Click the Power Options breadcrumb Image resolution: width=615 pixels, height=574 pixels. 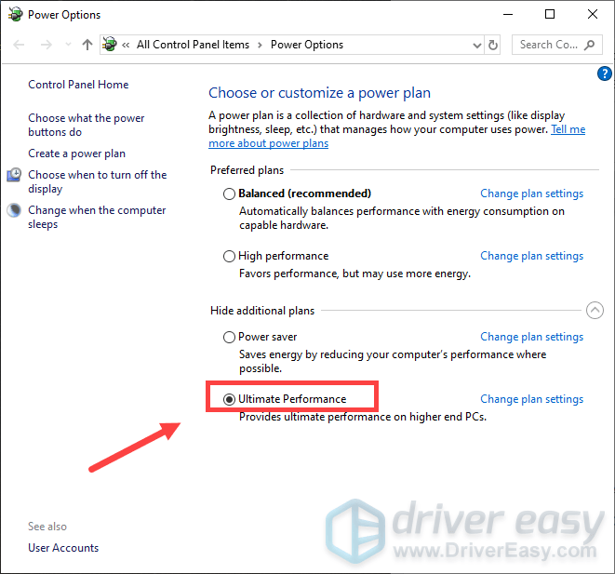[x=307, y=45]
